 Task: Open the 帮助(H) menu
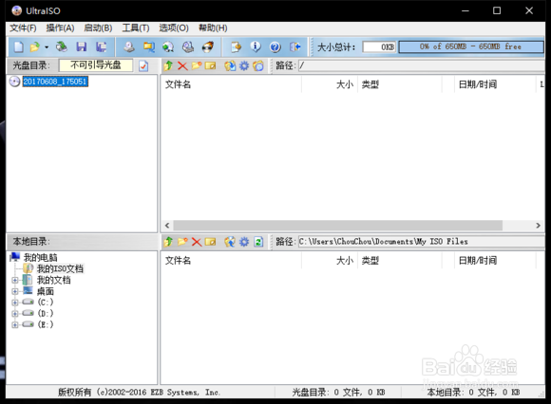pyautogui.click(x=213, y=28)
